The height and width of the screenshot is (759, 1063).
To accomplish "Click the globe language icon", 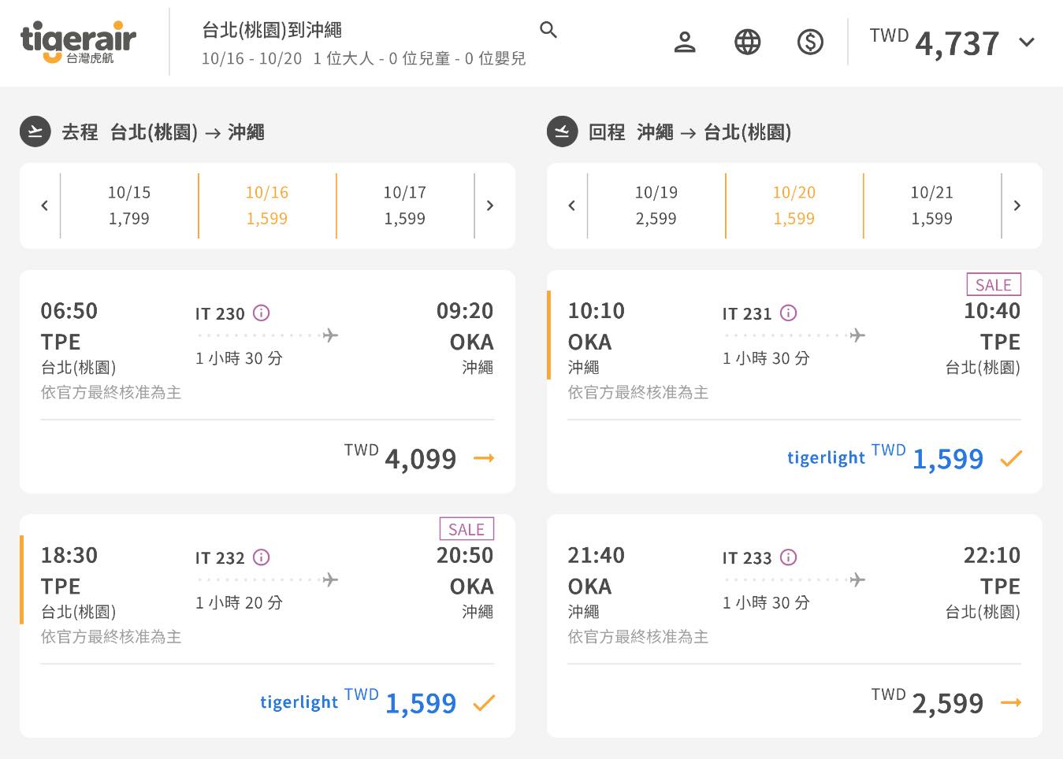I will click(747, 42).
